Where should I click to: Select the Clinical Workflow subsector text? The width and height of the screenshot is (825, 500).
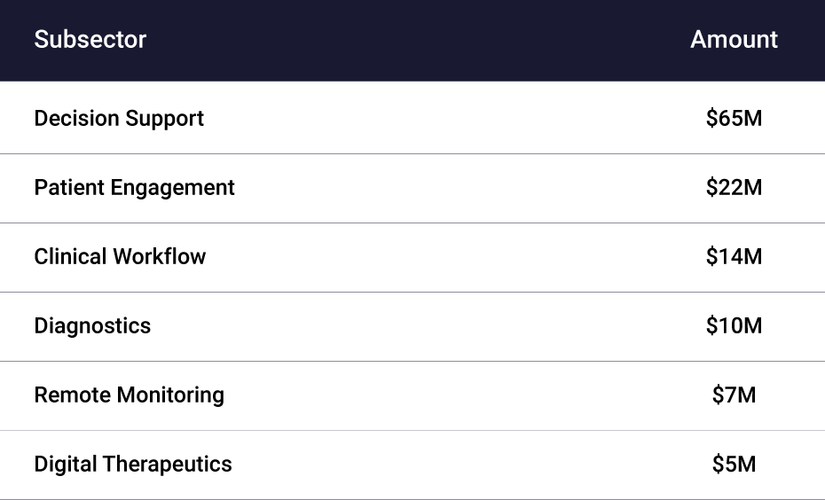coord(120,257)
